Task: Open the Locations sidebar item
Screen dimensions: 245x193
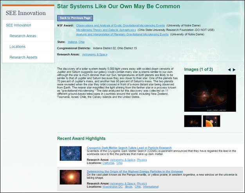Action: 18,47
